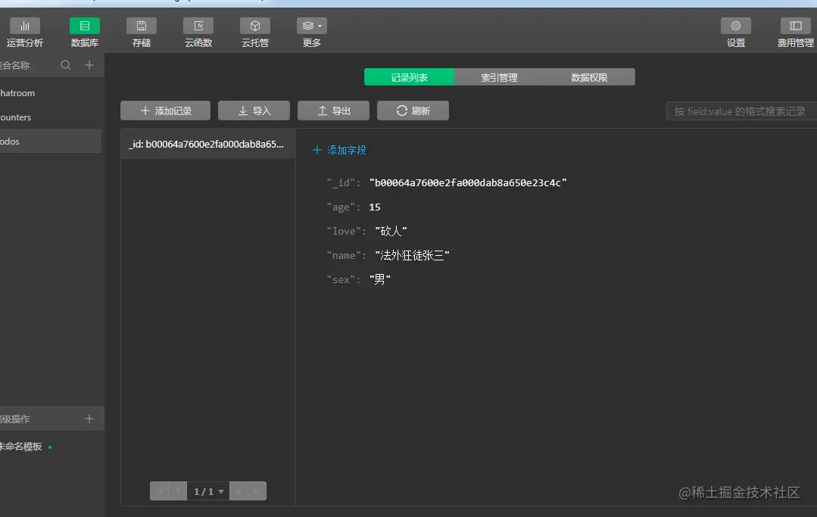Switch to the 索引管理 tab
This screenshot has height=517, width=817.
[499, 77]
